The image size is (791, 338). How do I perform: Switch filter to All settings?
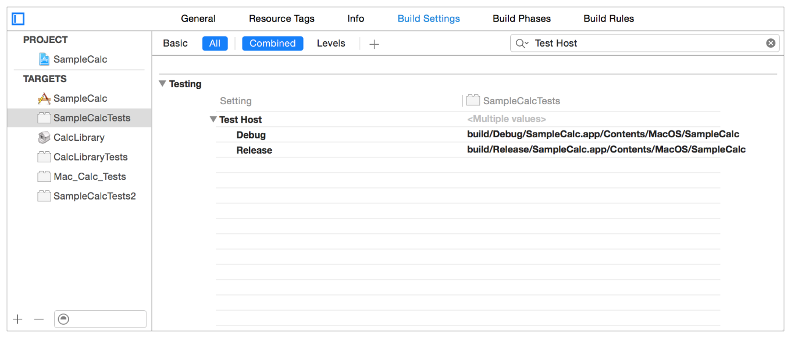click(215, 43)
